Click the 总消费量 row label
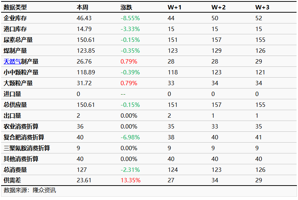 pyautogui.click(x=15, y=170)
